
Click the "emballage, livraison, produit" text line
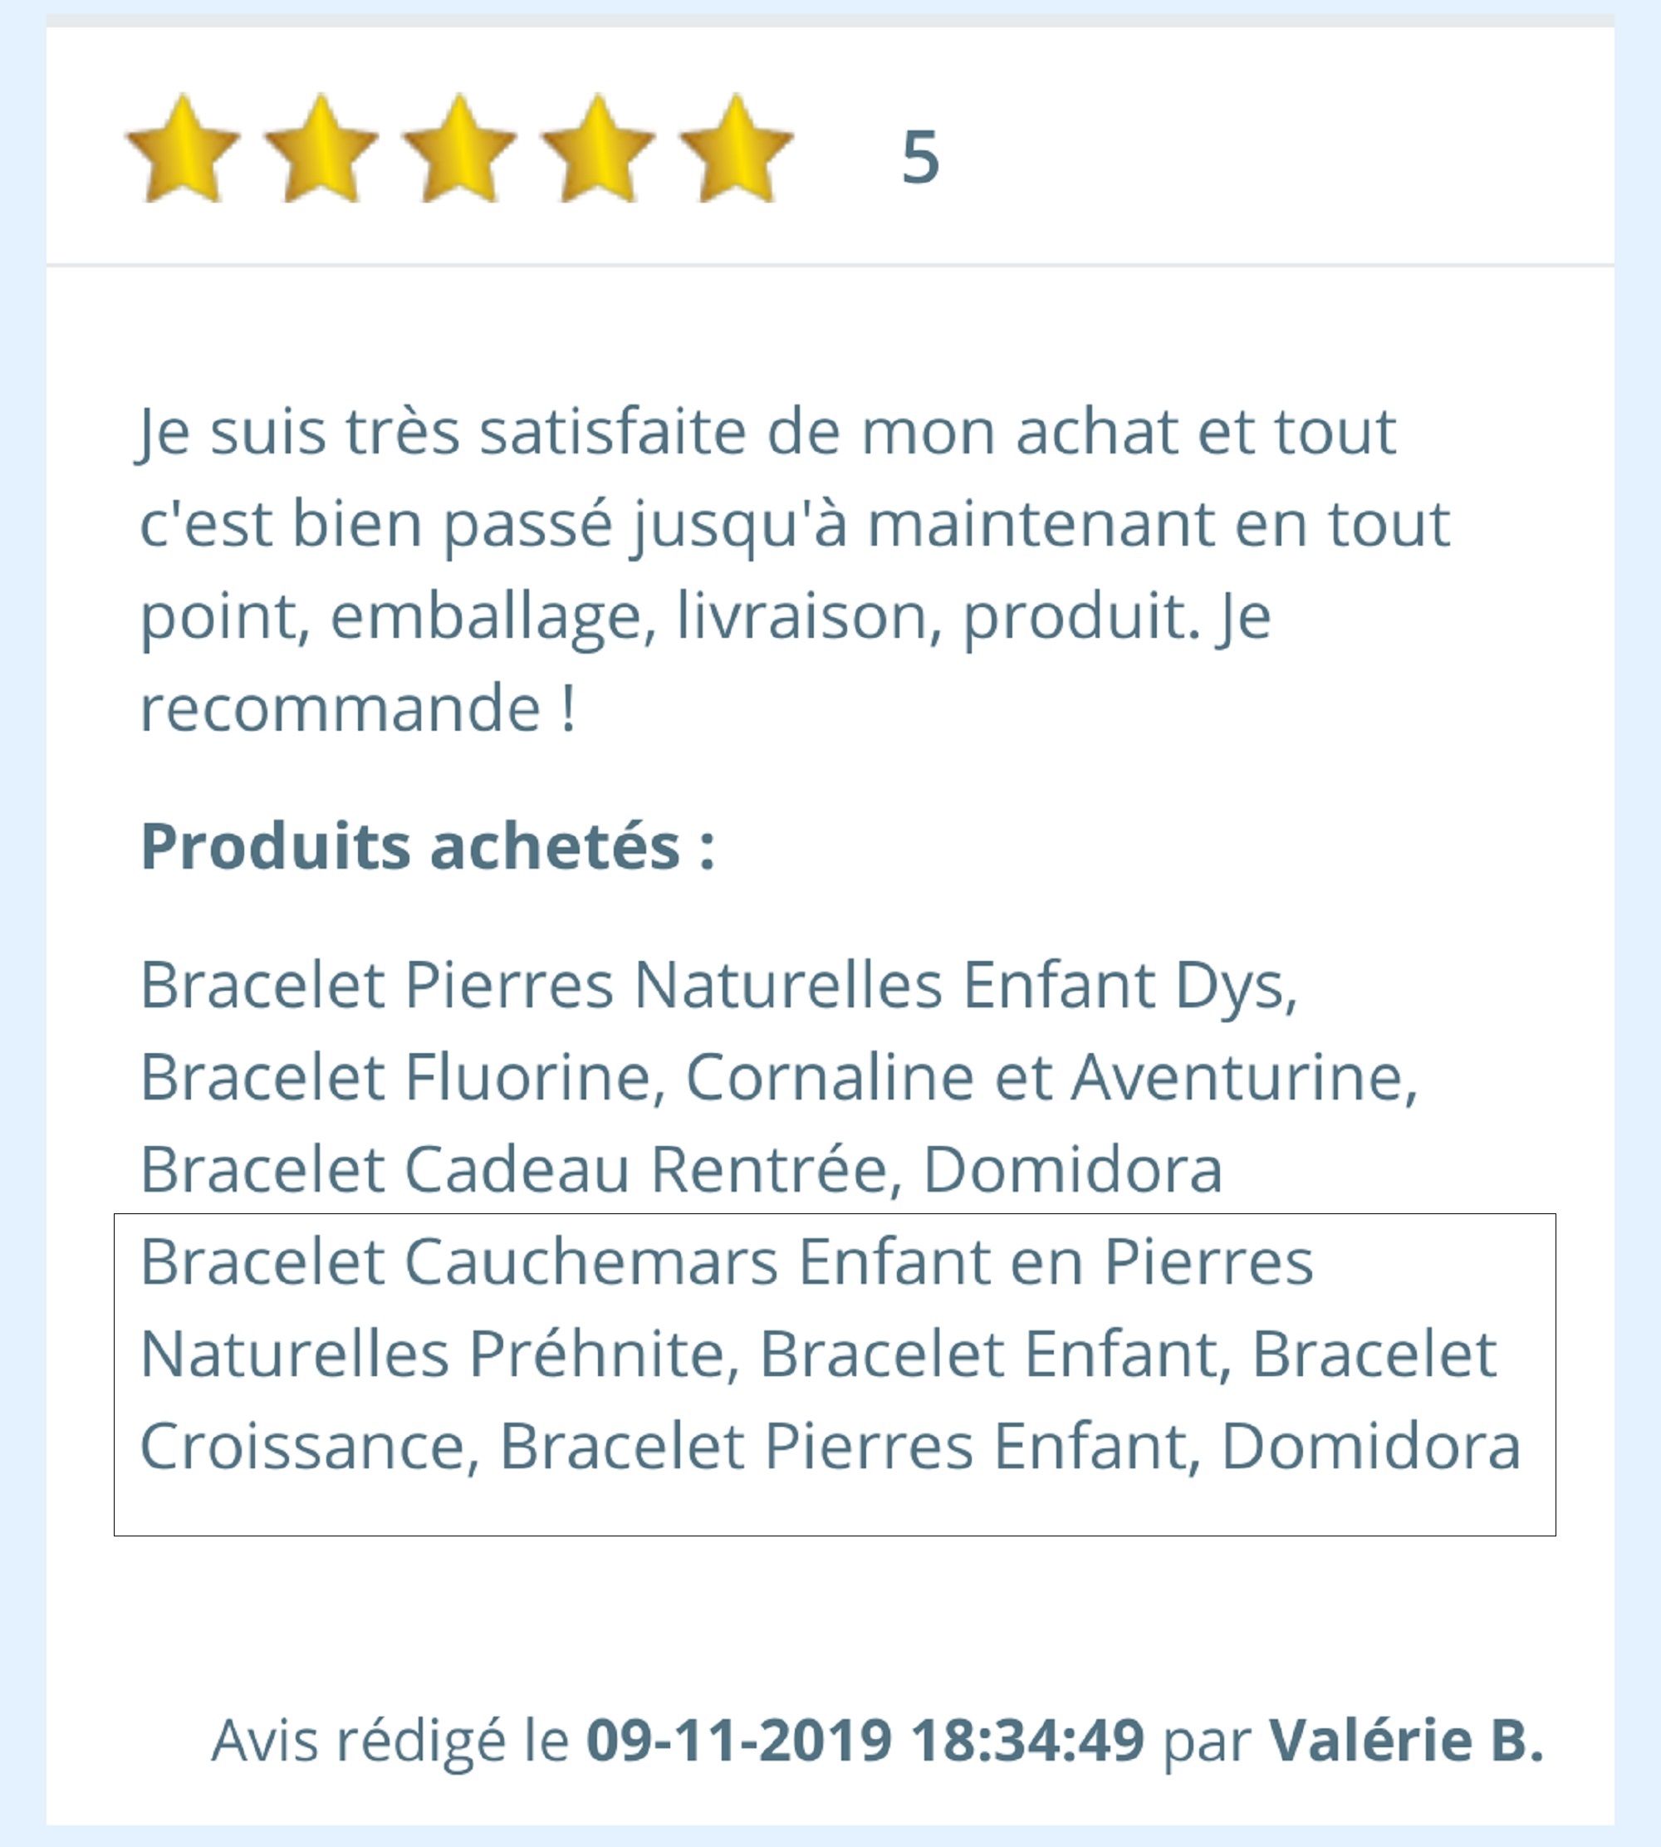704,617
